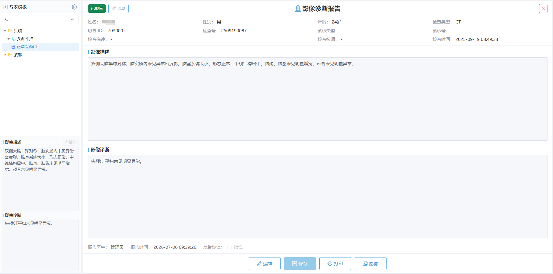
Task: Click the 已报告 status button
Action: pyautogui.click(x=97, y=8)
